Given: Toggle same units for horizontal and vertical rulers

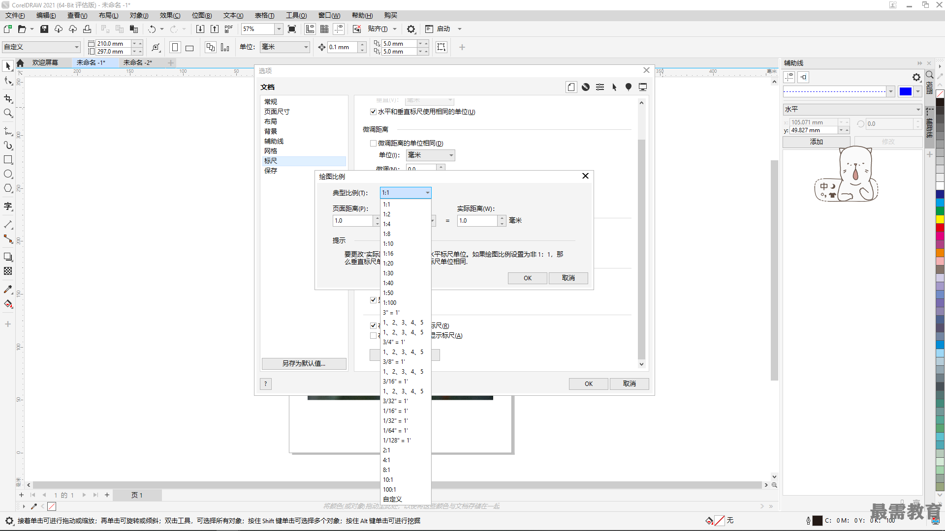Looking at the screenshot, I should (x=373, y=112).
